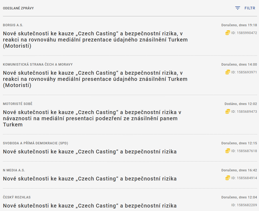Click coins icon beside ID 1585689473
259x211 pixels.
tap(227, 111)
